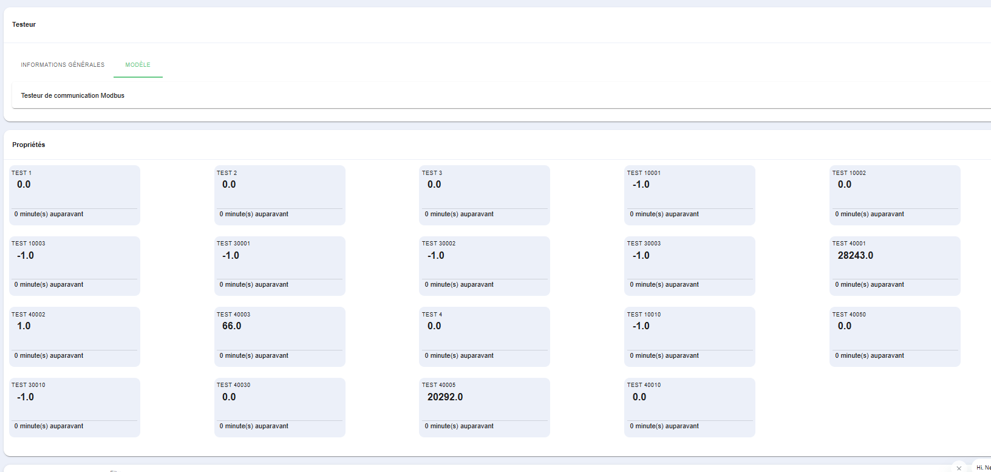Screen dimensions: 991x472
Task: Open the TEST 10001 property card
Action: click(x=689, y=195)
